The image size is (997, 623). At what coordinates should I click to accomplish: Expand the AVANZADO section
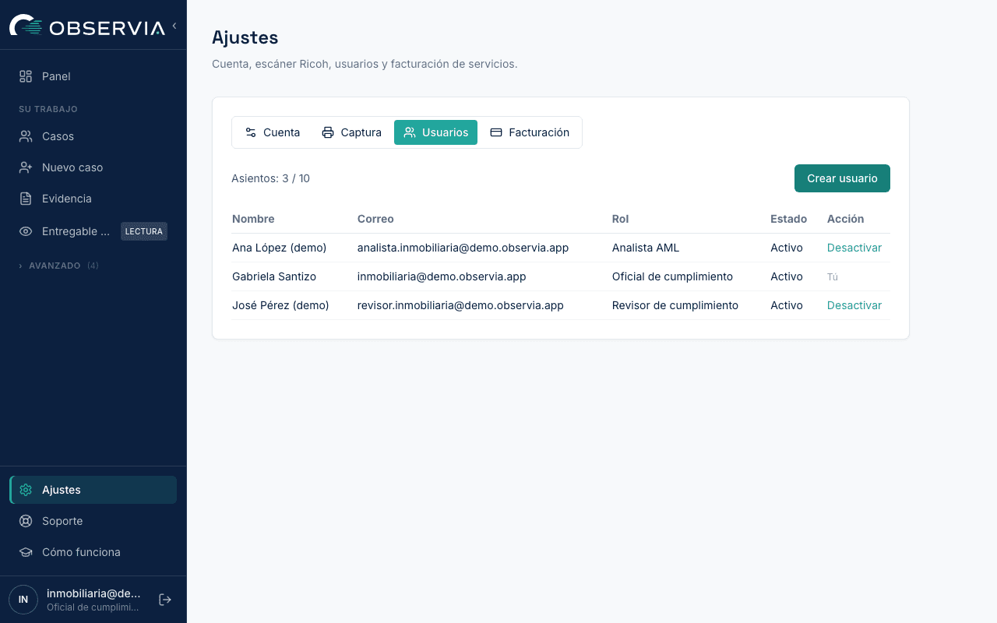tap(58, 266)
